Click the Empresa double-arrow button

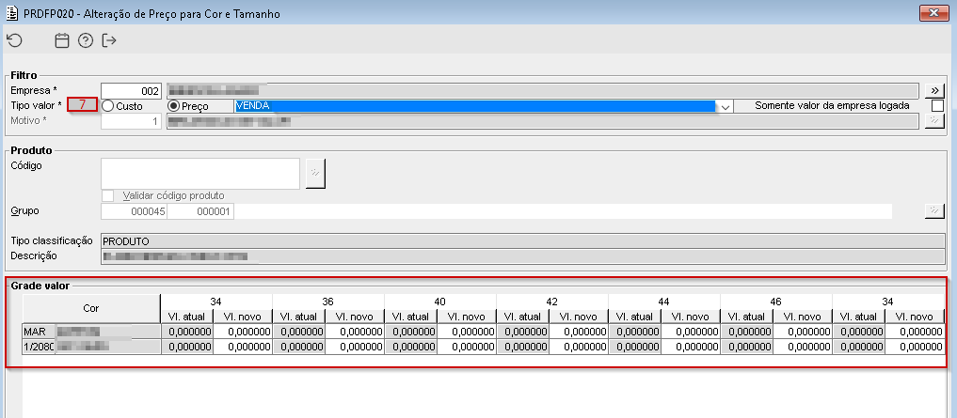[x=933, y=91]
